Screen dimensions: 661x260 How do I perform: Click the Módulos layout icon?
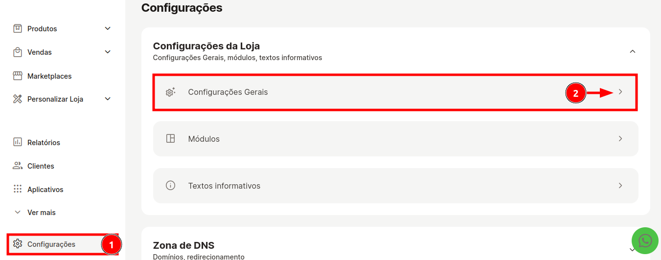pyautogui.click(x=170, y=139)
